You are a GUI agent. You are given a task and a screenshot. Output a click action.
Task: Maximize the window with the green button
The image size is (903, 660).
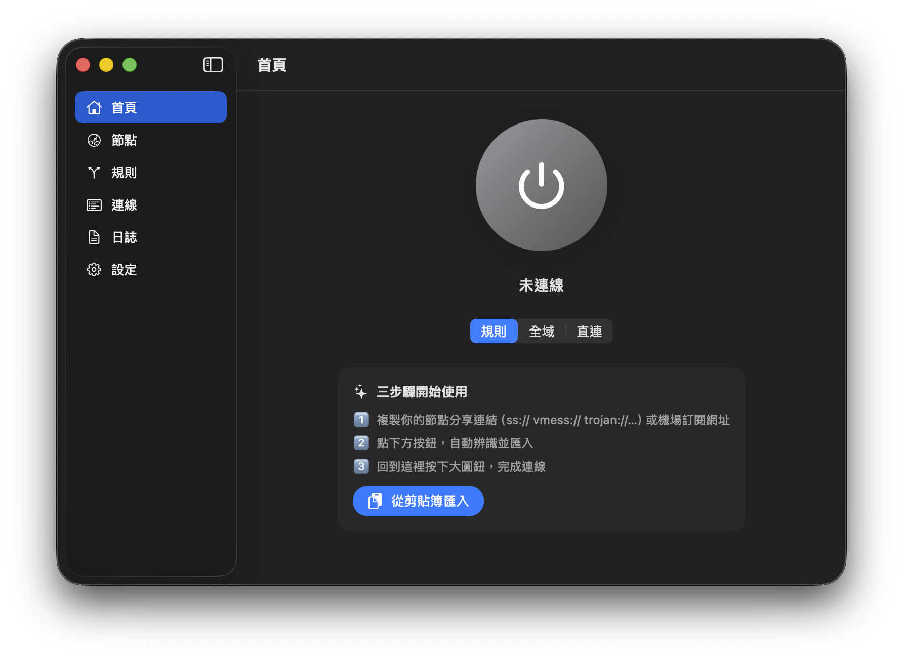tap(130, 65)
